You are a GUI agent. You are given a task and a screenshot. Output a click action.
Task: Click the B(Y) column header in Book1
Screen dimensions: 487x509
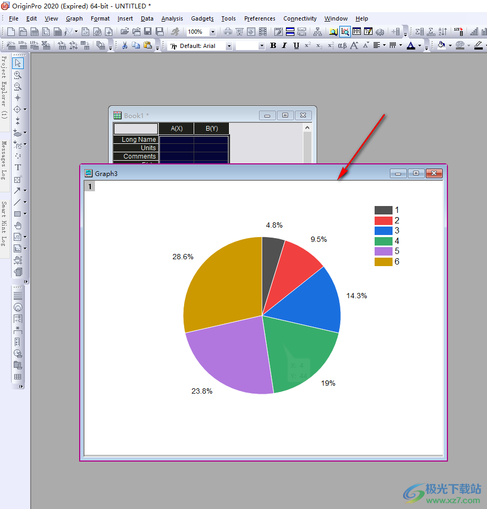212,129
